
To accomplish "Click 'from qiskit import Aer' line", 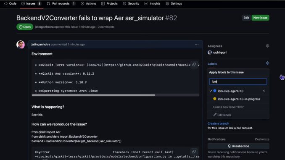I will pos(46,132).
